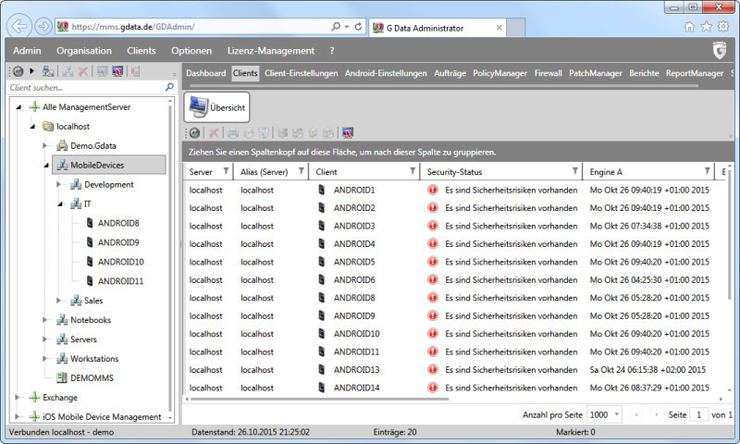Click the browser forward arrow button
Image resolution: width=740 pixels, height=444 pixels.
pos(43,27)
